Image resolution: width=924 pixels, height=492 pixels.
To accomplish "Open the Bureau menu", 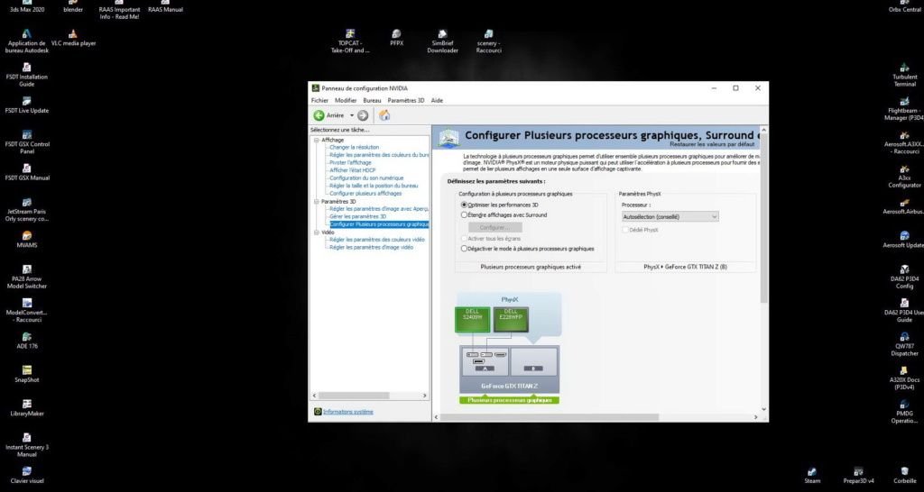I will tap(372, 101).
